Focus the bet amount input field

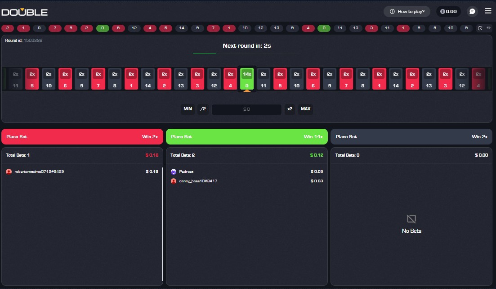click(246, 109)
